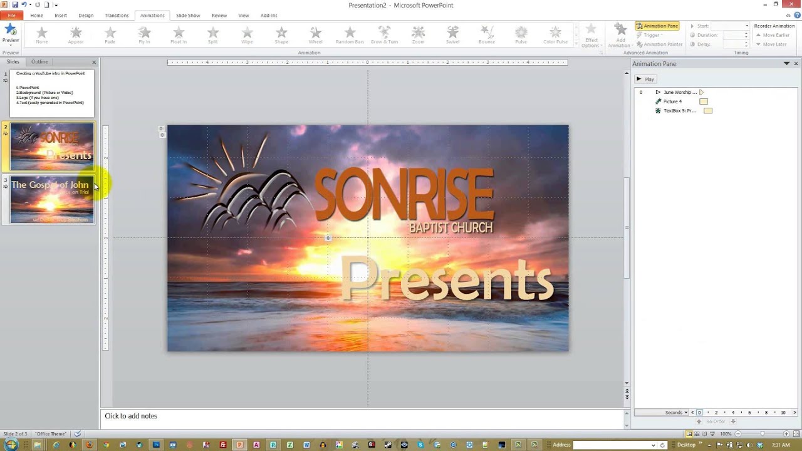
Task: Open Reading View from status bar
Action: click(x=706, y=433)
